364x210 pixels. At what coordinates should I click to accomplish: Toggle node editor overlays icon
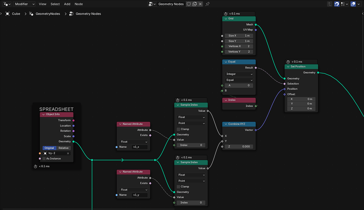(x=353, y=4)
